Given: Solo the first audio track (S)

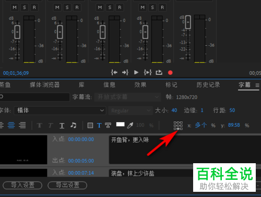Looking at the screenshot, I should coord(25,7).
